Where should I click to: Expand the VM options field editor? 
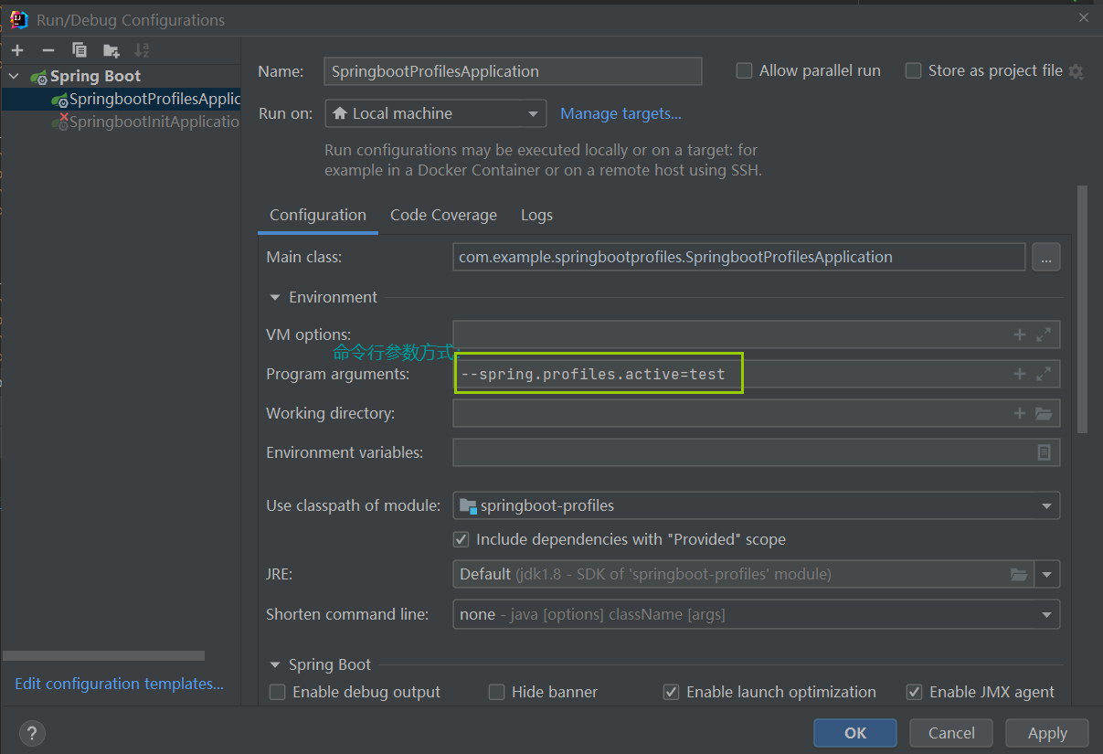click(1044, 335)
